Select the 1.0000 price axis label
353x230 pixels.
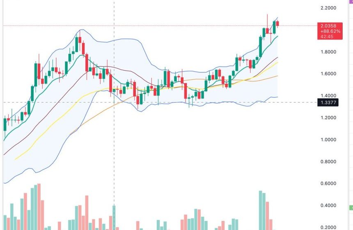pos(328,140)
